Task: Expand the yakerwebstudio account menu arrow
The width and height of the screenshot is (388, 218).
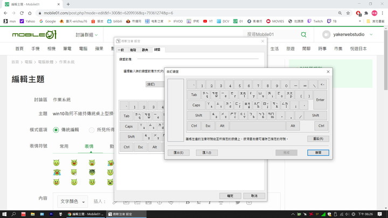Action: (x=371, y=34)
